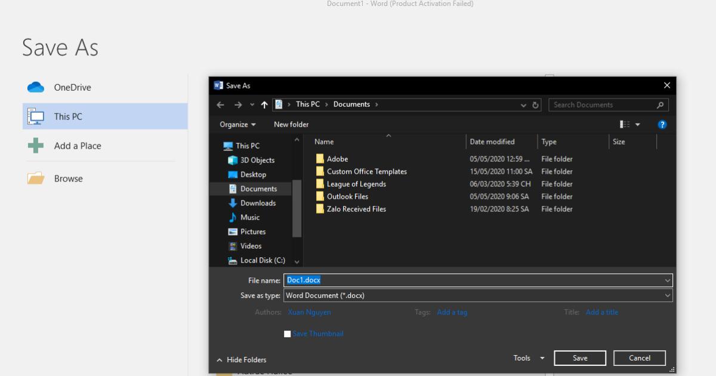Collapse the panel with Hide Folders
The width and height of the screenshot is (716, 376).
[242, 360]
